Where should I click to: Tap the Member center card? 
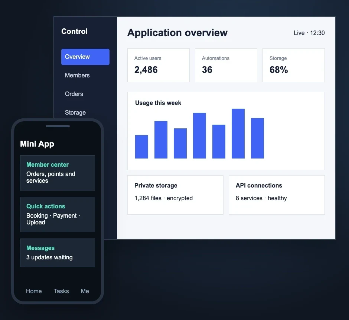point(58,173)
